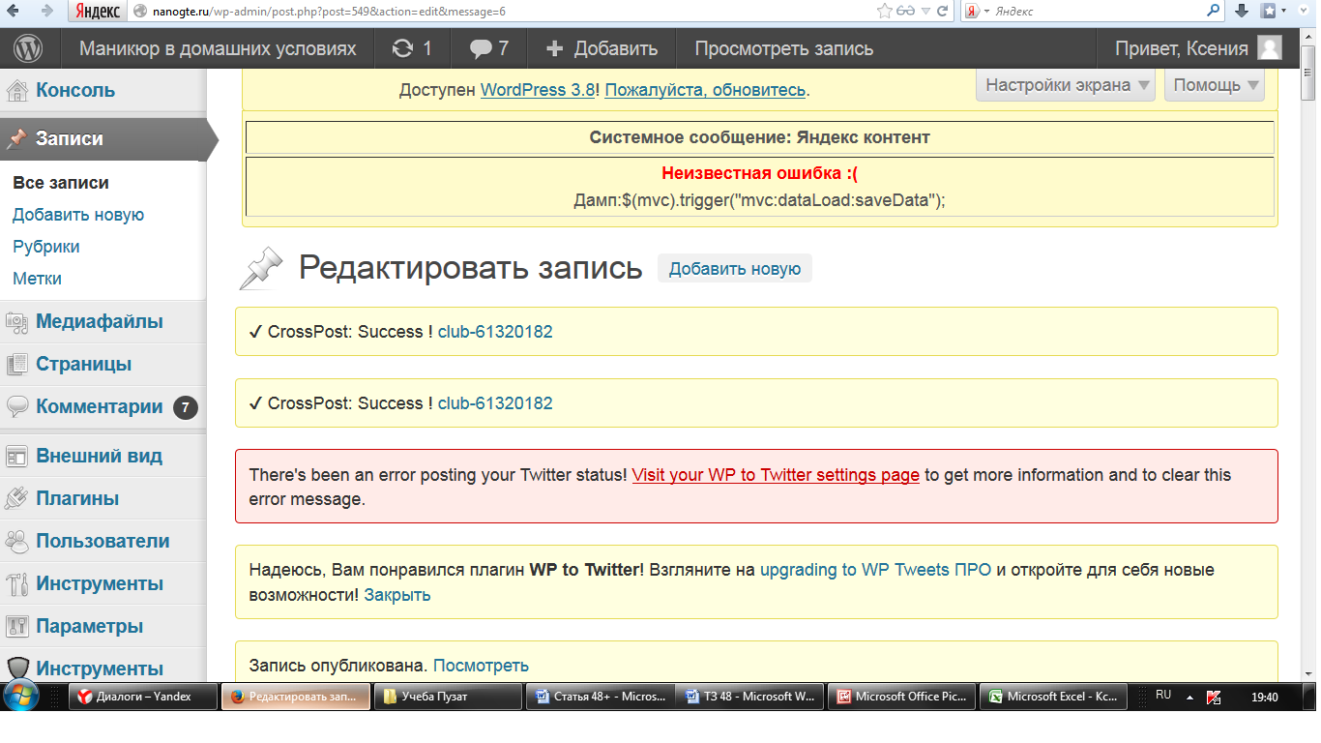Visit your WP to Twitter settings page
The image size is (1321, 743).
(776, 475)
